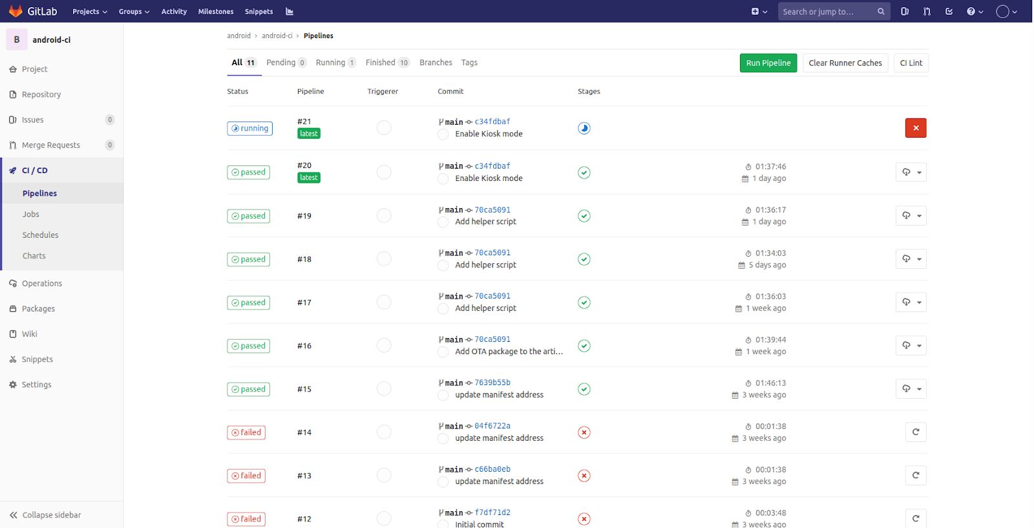Cancel running pipeline #21
This screenshot has height=528, width=1034.
[916, 128]
